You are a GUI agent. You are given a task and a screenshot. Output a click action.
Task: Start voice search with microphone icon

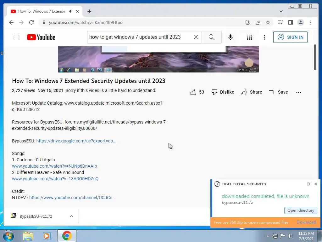pyautogui.click(x=230, y=37)
